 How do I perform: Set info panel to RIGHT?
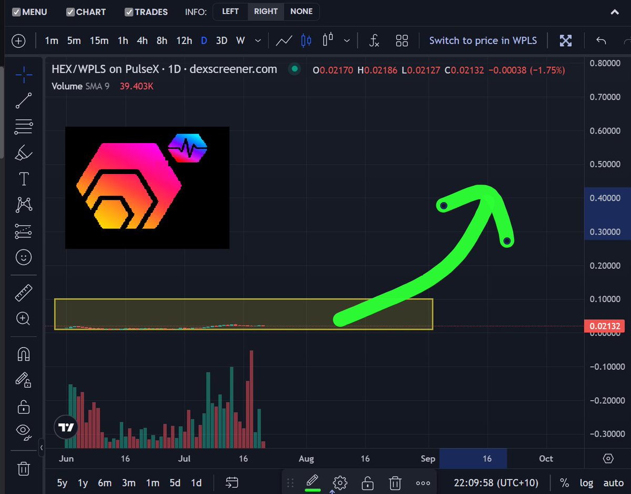coord(266,12)
